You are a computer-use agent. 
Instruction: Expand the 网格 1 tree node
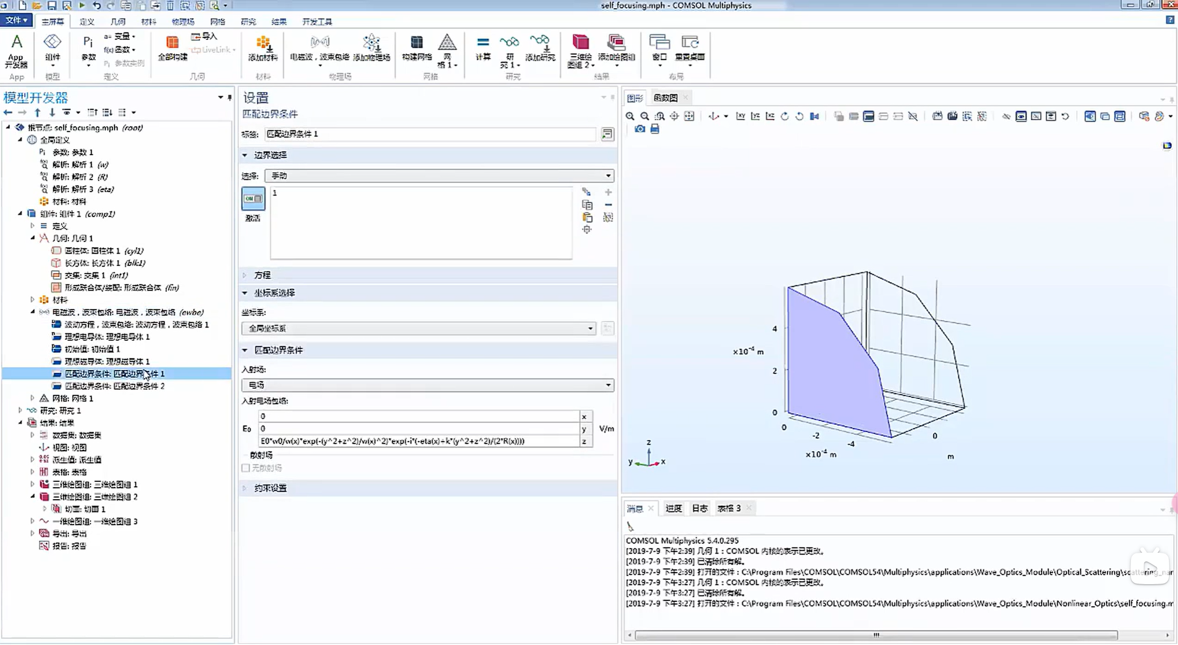tap(32, 398)
